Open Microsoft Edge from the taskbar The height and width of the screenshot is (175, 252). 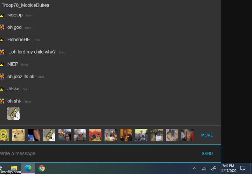28,168
